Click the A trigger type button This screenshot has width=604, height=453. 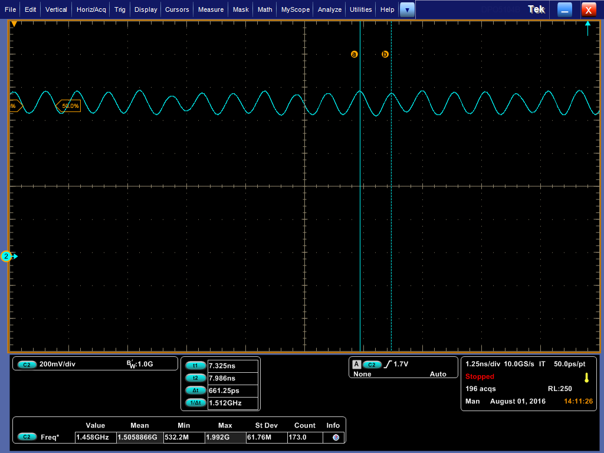coord(356,365)
